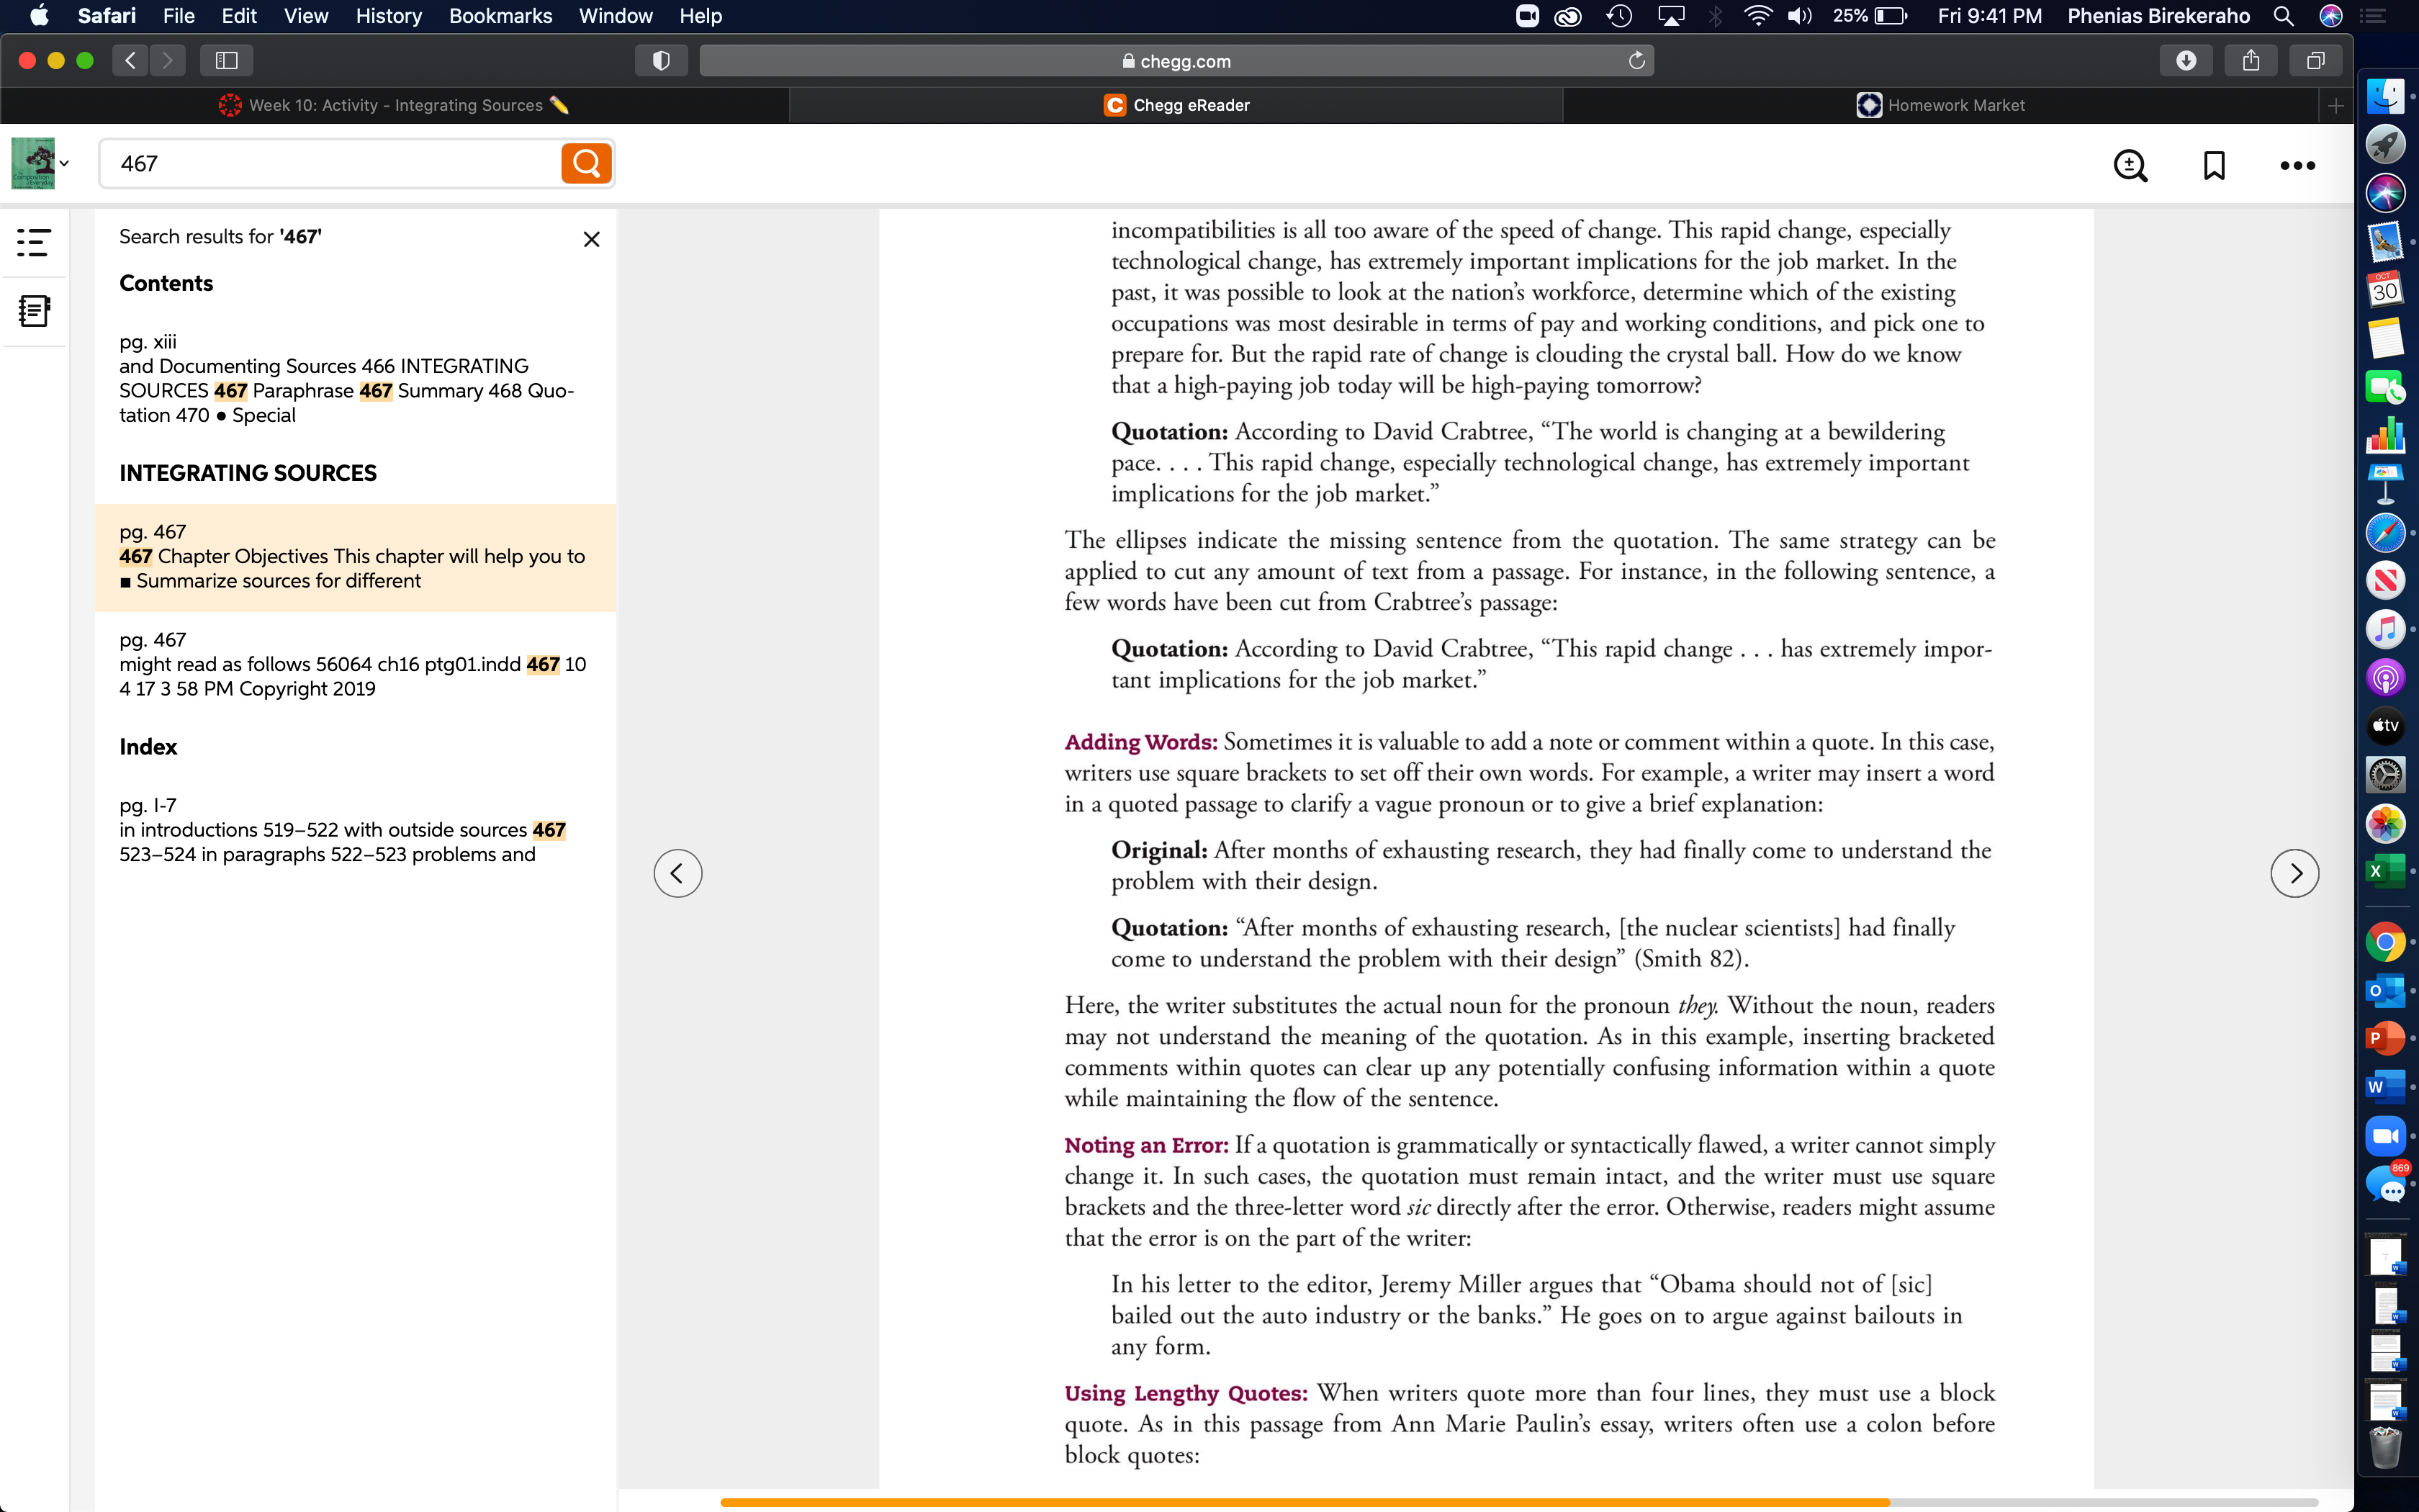Open the History menu

389,16
